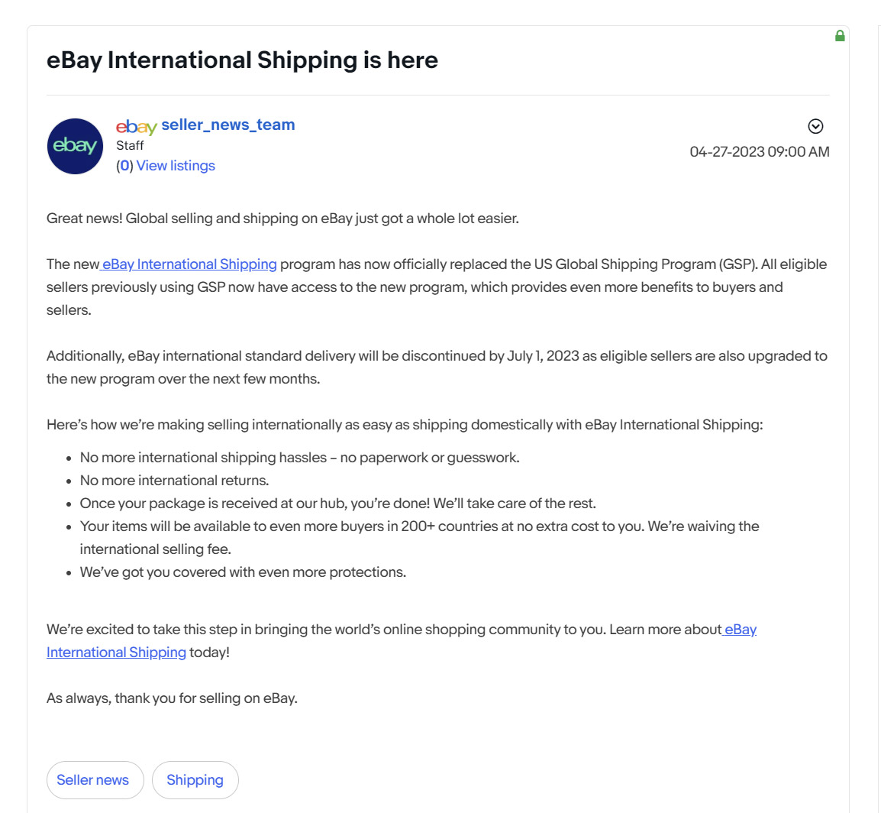This screenshot has width=881, height=813.
Task: Click the post title eBay International Shipping is here
Action: [x=243, y=59]
